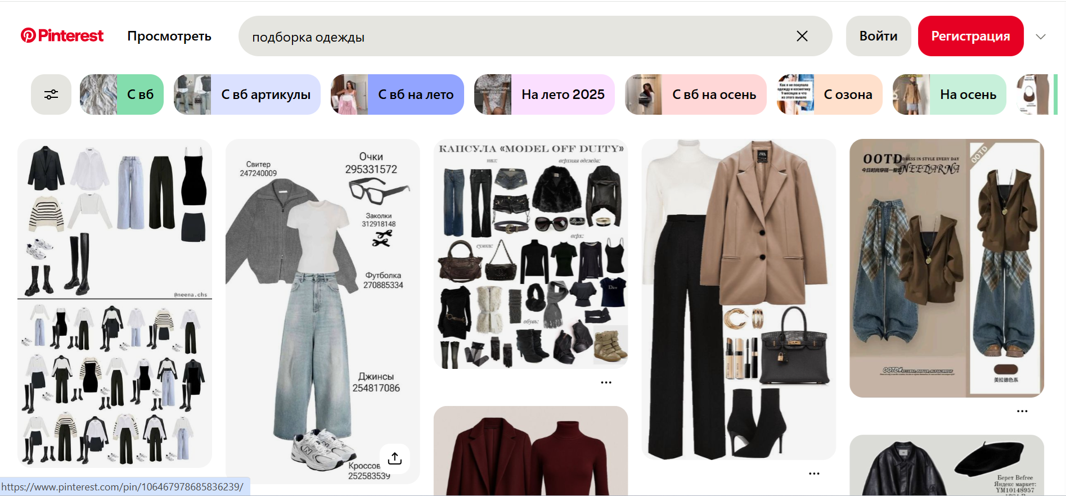Open the OOTD brown hoodie pin
1066x496 pixels.
pos(947,268)
